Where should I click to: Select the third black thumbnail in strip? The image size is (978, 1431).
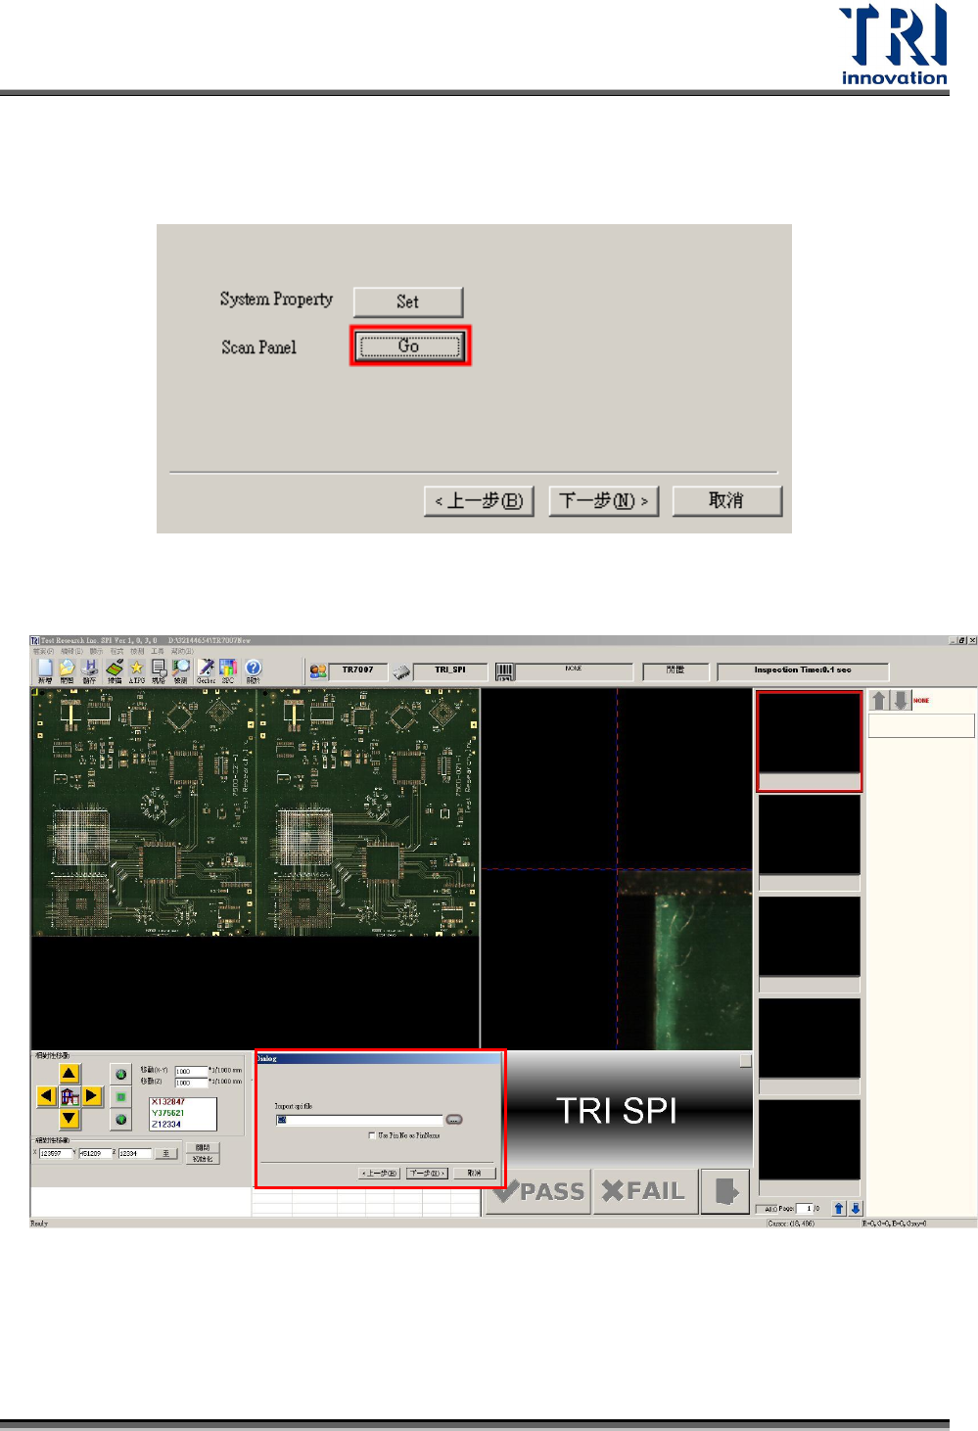pyautogui.click(x=810, y=936)
